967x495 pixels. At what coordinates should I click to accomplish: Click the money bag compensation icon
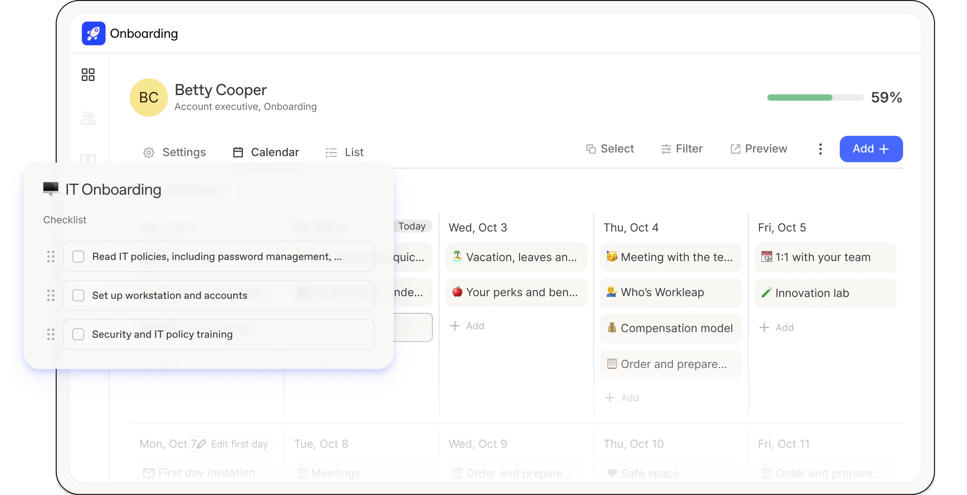pyautogui.click(x=612, y=327)
